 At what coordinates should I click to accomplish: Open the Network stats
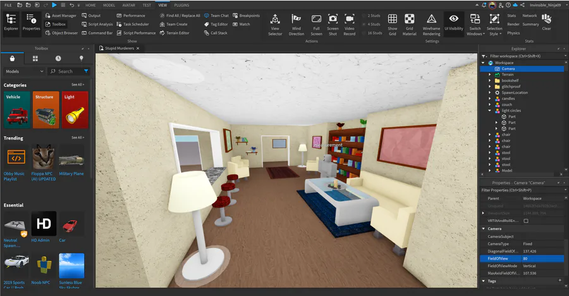pyautogui.click(x=529, y=16)
